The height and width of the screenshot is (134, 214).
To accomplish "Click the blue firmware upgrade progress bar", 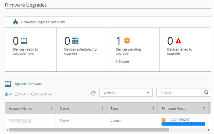I will pos(183,124).
